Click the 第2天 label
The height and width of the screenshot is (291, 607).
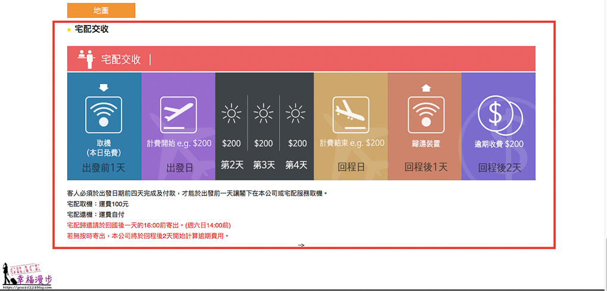232,165
